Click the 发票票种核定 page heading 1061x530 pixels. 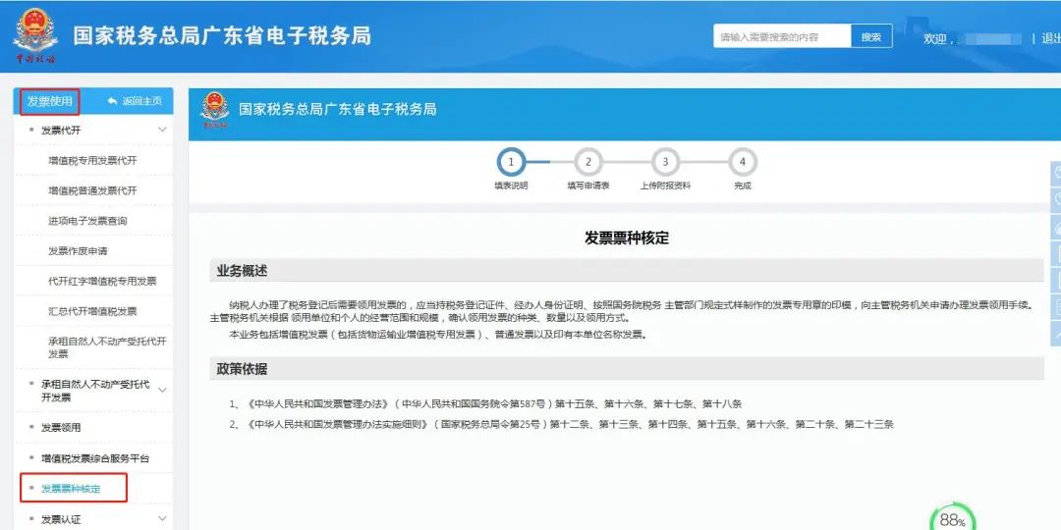pyautogui.click(x=627, y=238)
